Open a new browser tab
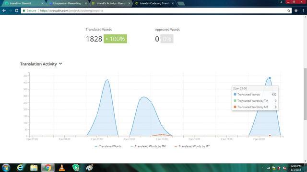The height and width of the screenshot is (172, 307). (181, 3)
